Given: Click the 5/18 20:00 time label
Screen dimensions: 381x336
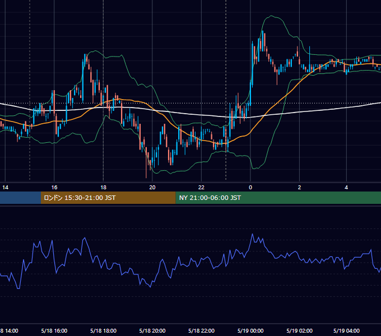Looking at the screenshot, I should pyautogui.click(x=152, y=330).
